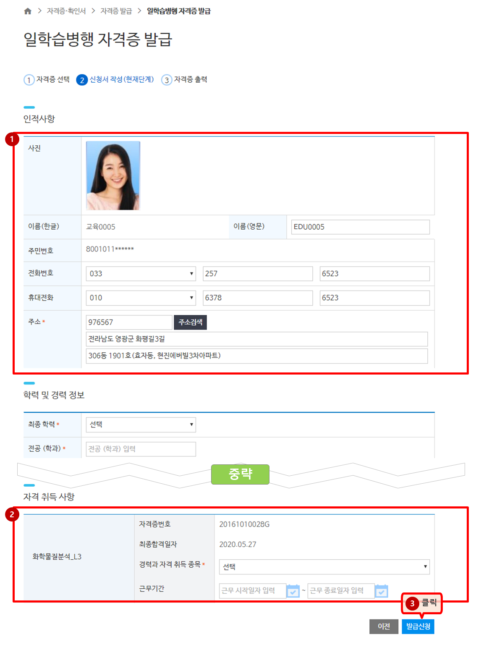Edit 전화번호 last field 6523
This screenshot has height=663, width=481.
pyautogui.click(x=374, y=274)
